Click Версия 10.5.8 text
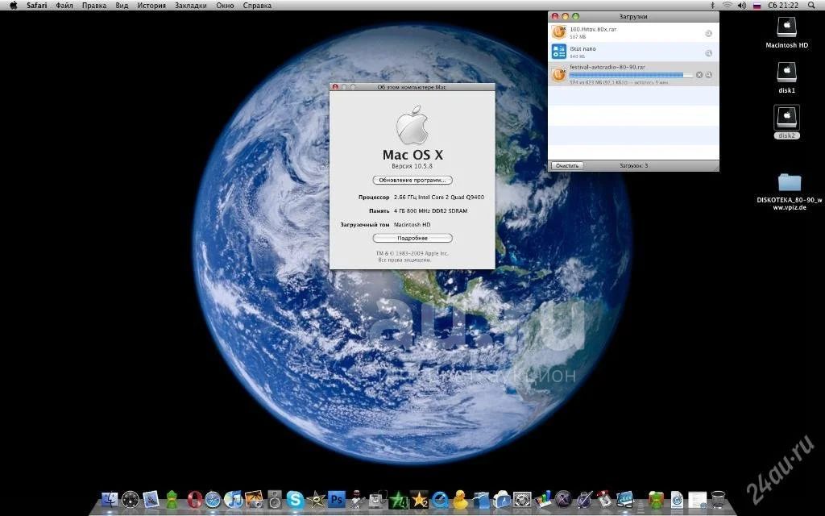825x516 pixels. (x=412, y=166)
